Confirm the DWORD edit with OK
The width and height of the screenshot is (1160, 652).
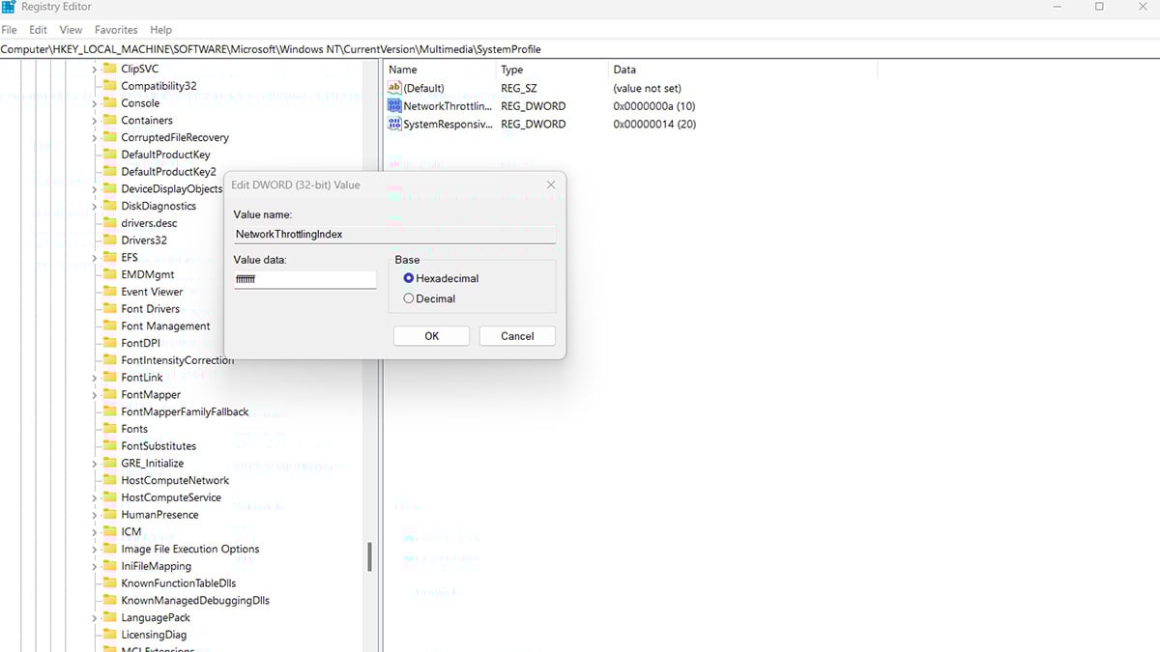coord(431,336)
